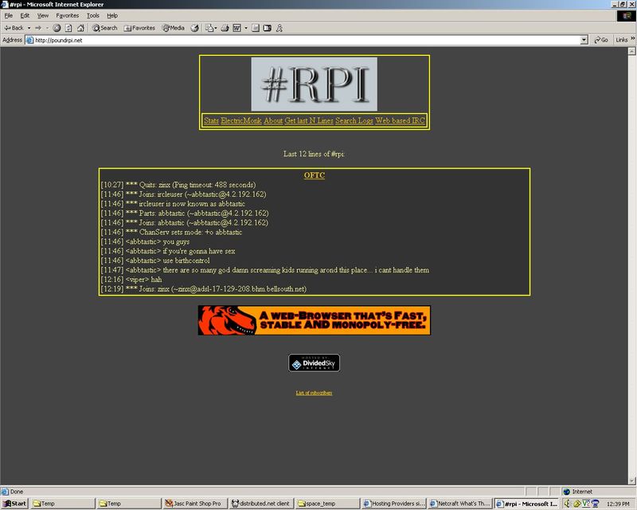Click the 12:39 PM system clock
Screen dimensions: 637x510
[618, 504]
